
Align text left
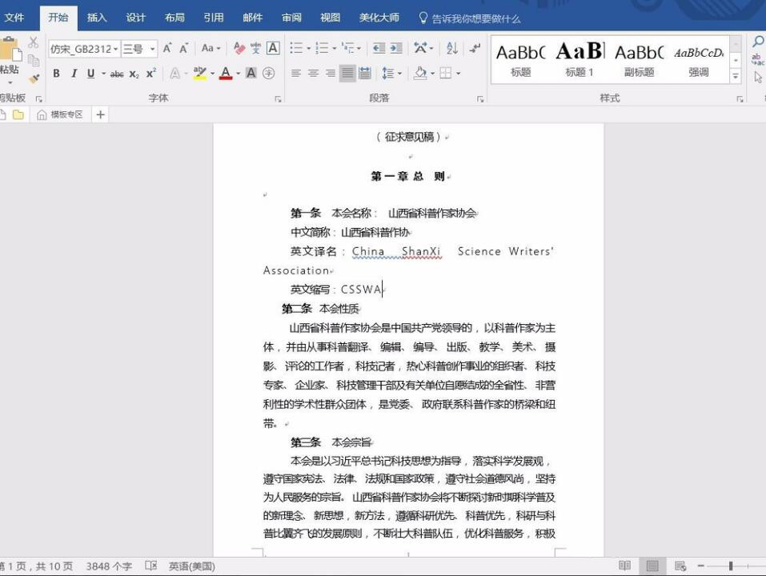click(296, 74)
